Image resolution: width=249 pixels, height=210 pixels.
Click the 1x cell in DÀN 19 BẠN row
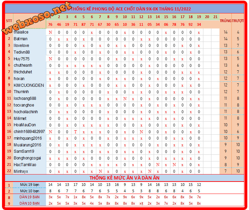[76, 197]
